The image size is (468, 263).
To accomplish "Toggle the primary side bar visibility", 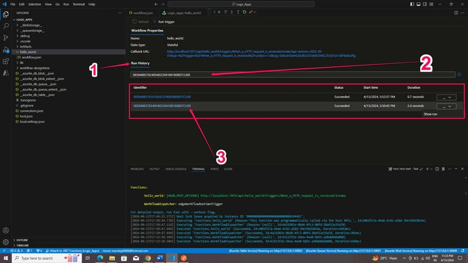I will click(x=412, y=4).
